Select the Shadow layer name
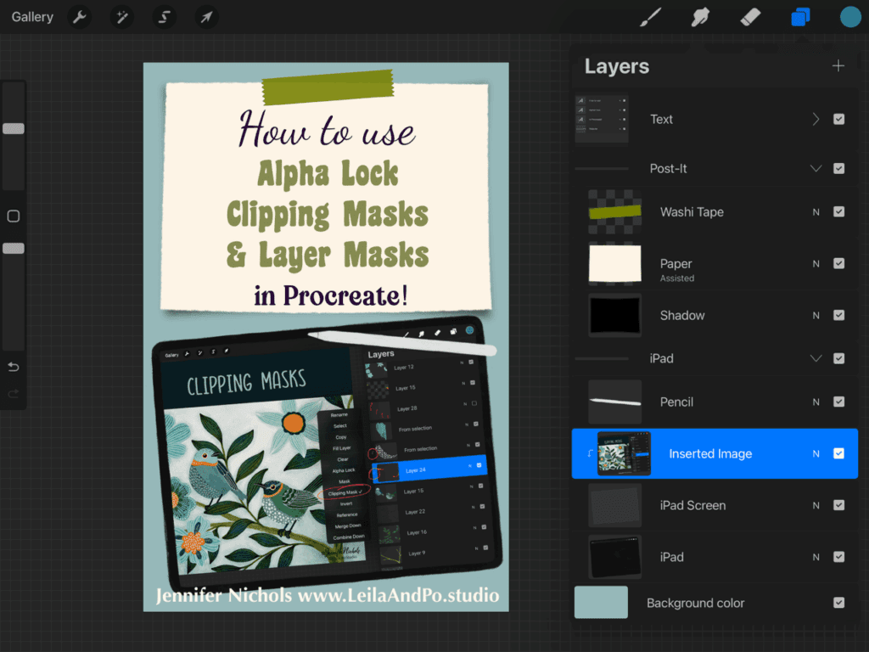 click(682, 316)
